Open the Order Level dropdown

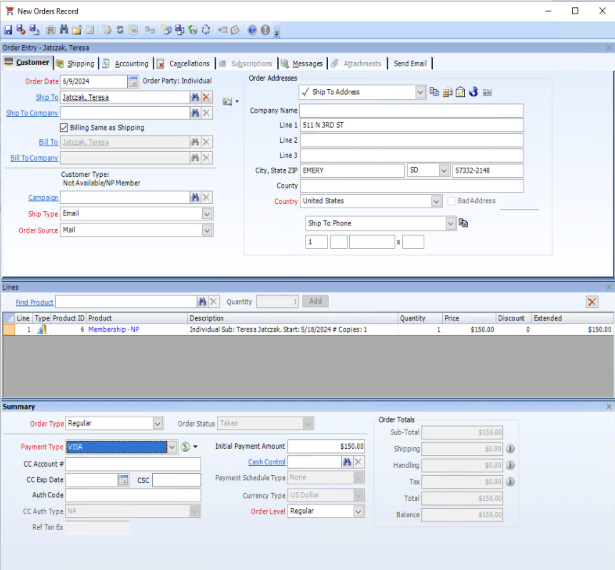(x=358, y=511)
